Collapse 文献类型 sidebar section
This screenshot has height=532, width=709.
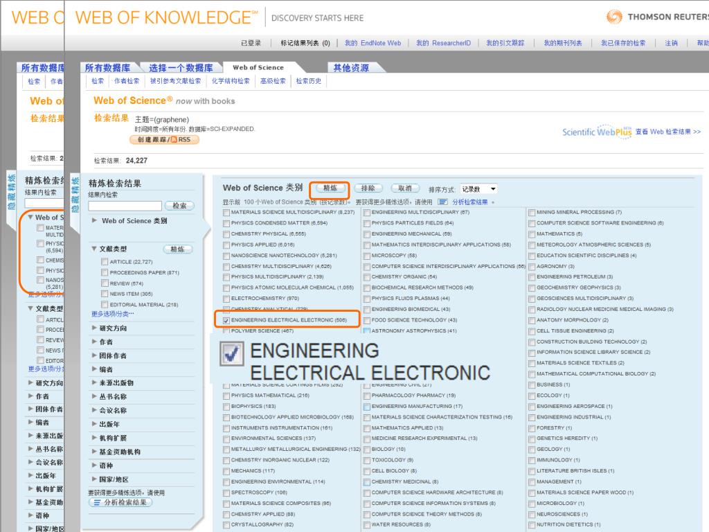click(x=94, y=249)
